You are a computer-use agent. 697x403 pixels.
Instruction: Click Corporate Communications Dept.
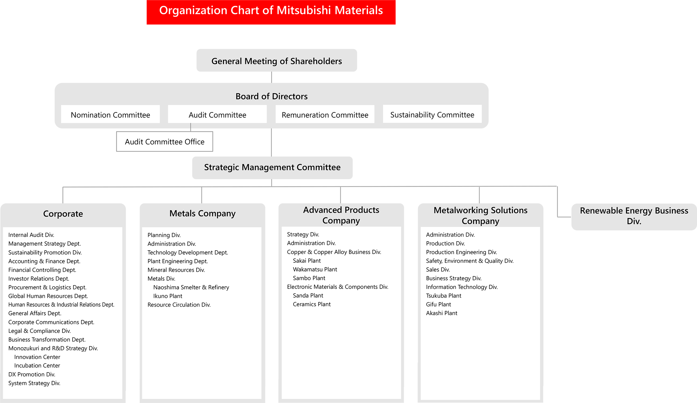coord(51,322)
